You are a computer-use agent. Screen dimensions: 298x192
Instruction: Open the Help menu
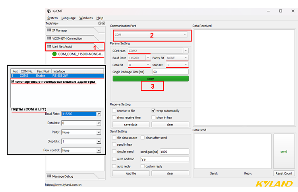coord(100,18)
